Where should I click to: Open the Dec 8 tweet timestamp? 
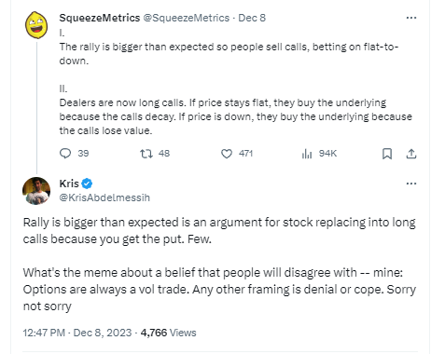click(252, 18)
